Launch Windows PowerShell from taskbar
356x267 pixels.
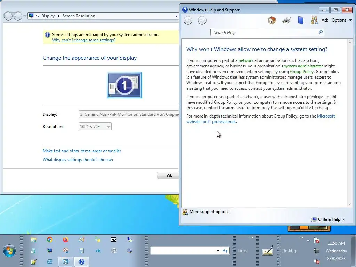point(49,262)
